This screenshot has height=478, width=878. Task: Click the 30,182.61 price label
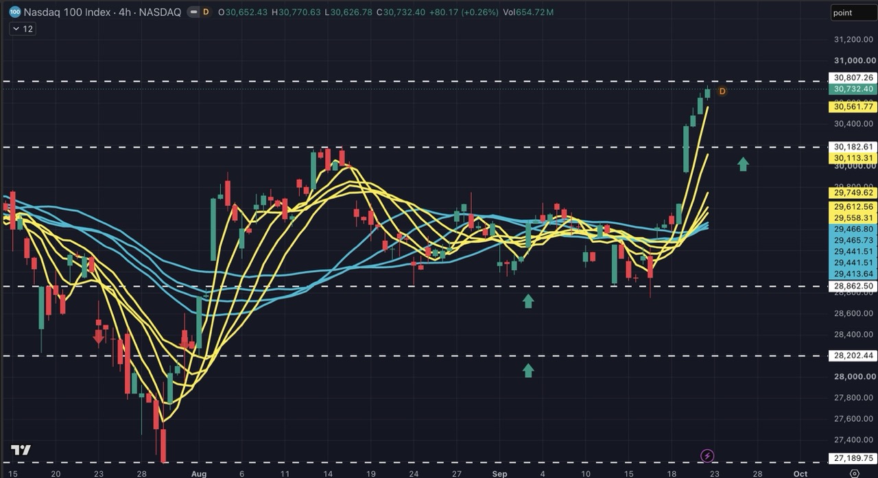(853, 147)
